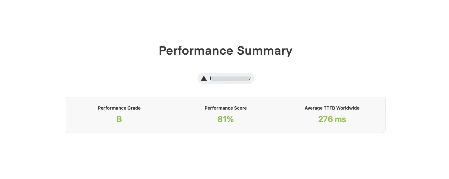This screenshot has height=179, width=449.
Task: Open the blurred site URL in the pill
Action: (x=230, y=79)
